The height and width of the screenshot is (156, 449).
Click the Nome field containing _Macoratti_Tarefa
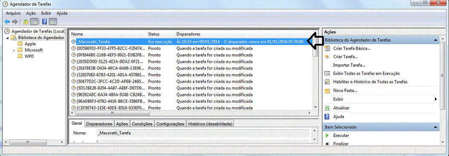pyautogui.click(x=203, y=133)
